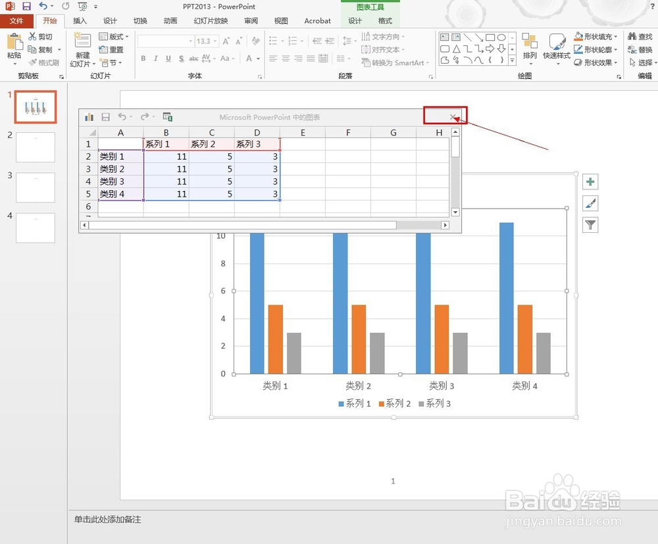Edit data in Microsoft Excel icon
Image resolution: width=658 pixels, height=544 pixels.
168,117
